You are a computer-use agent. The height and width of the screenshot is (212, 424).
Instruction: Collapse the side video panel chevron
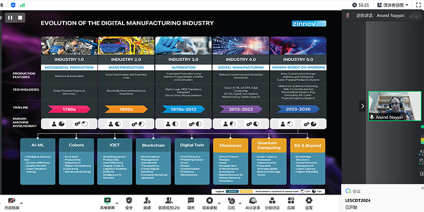363,106
